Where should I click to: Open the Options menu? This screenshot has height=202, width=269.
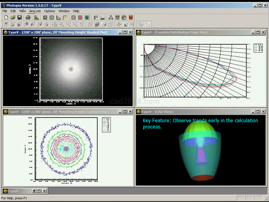pos(49,11)
